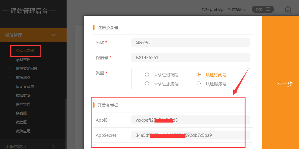Screen dimensions: 299x149
Task: Click the 名称 input field
Action: (x=191, y=42)
